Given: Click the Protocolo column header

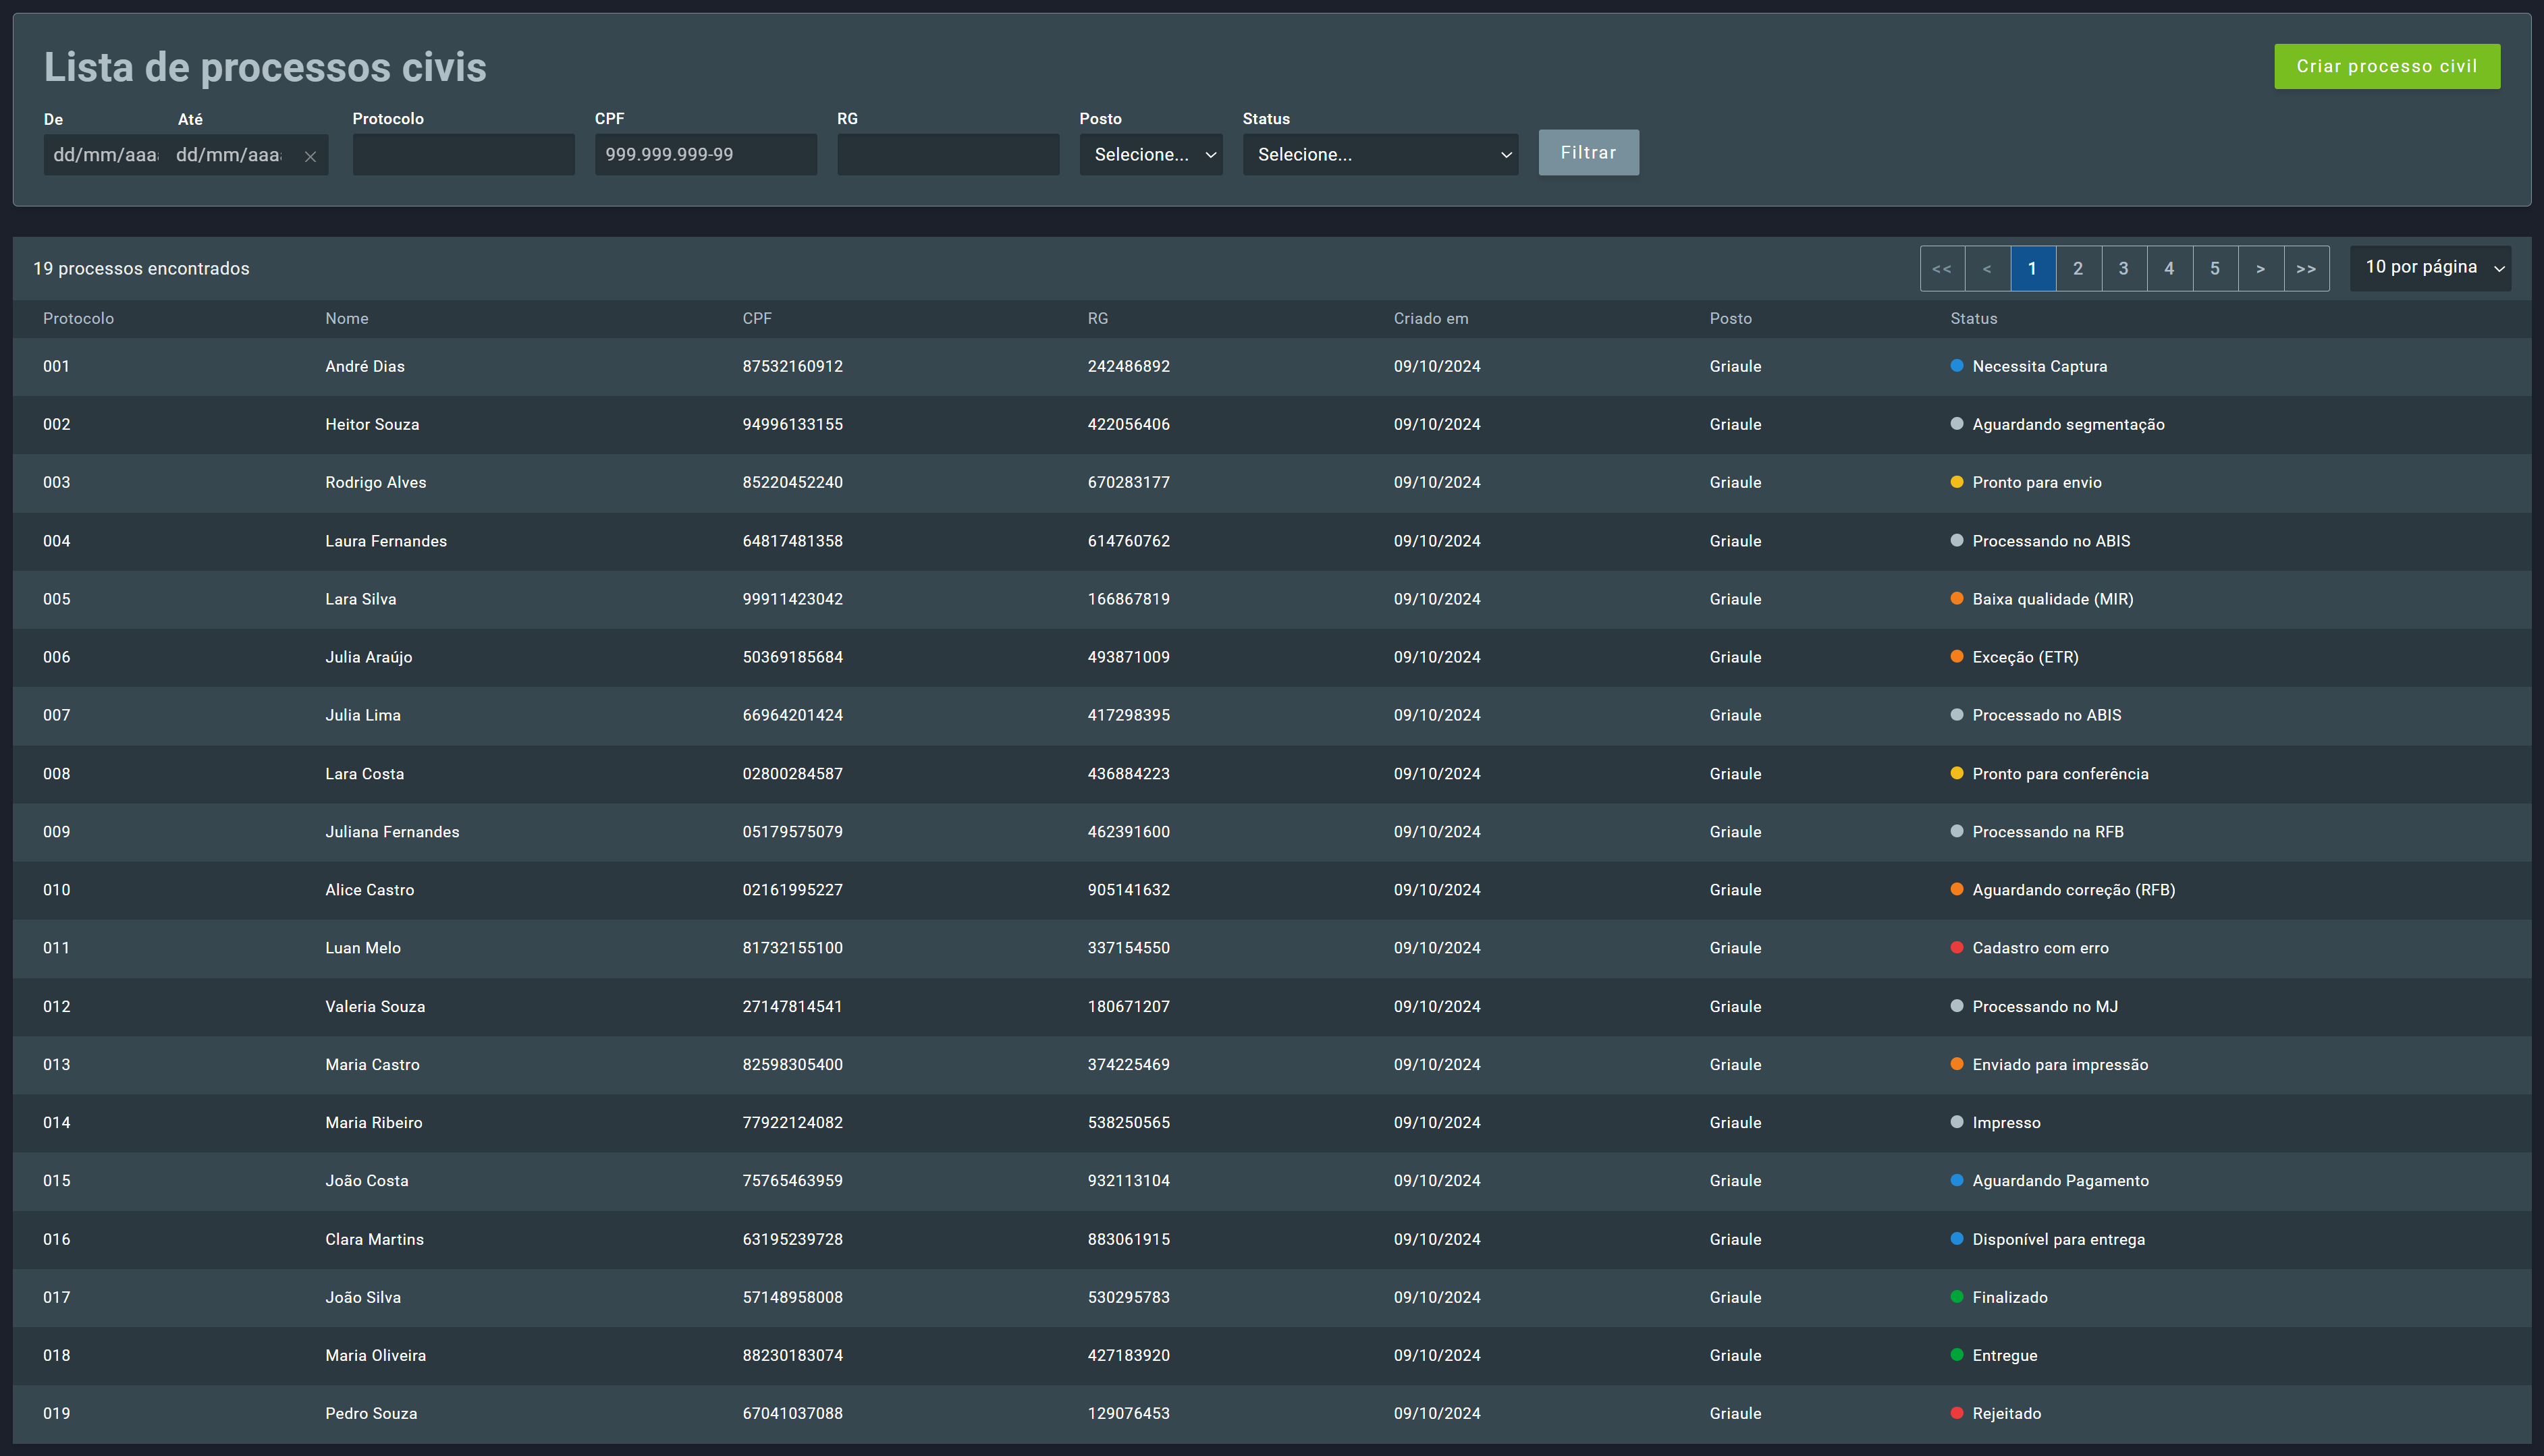Looking at the screenshot, I should pyautogui.click(x=78, y=319).
